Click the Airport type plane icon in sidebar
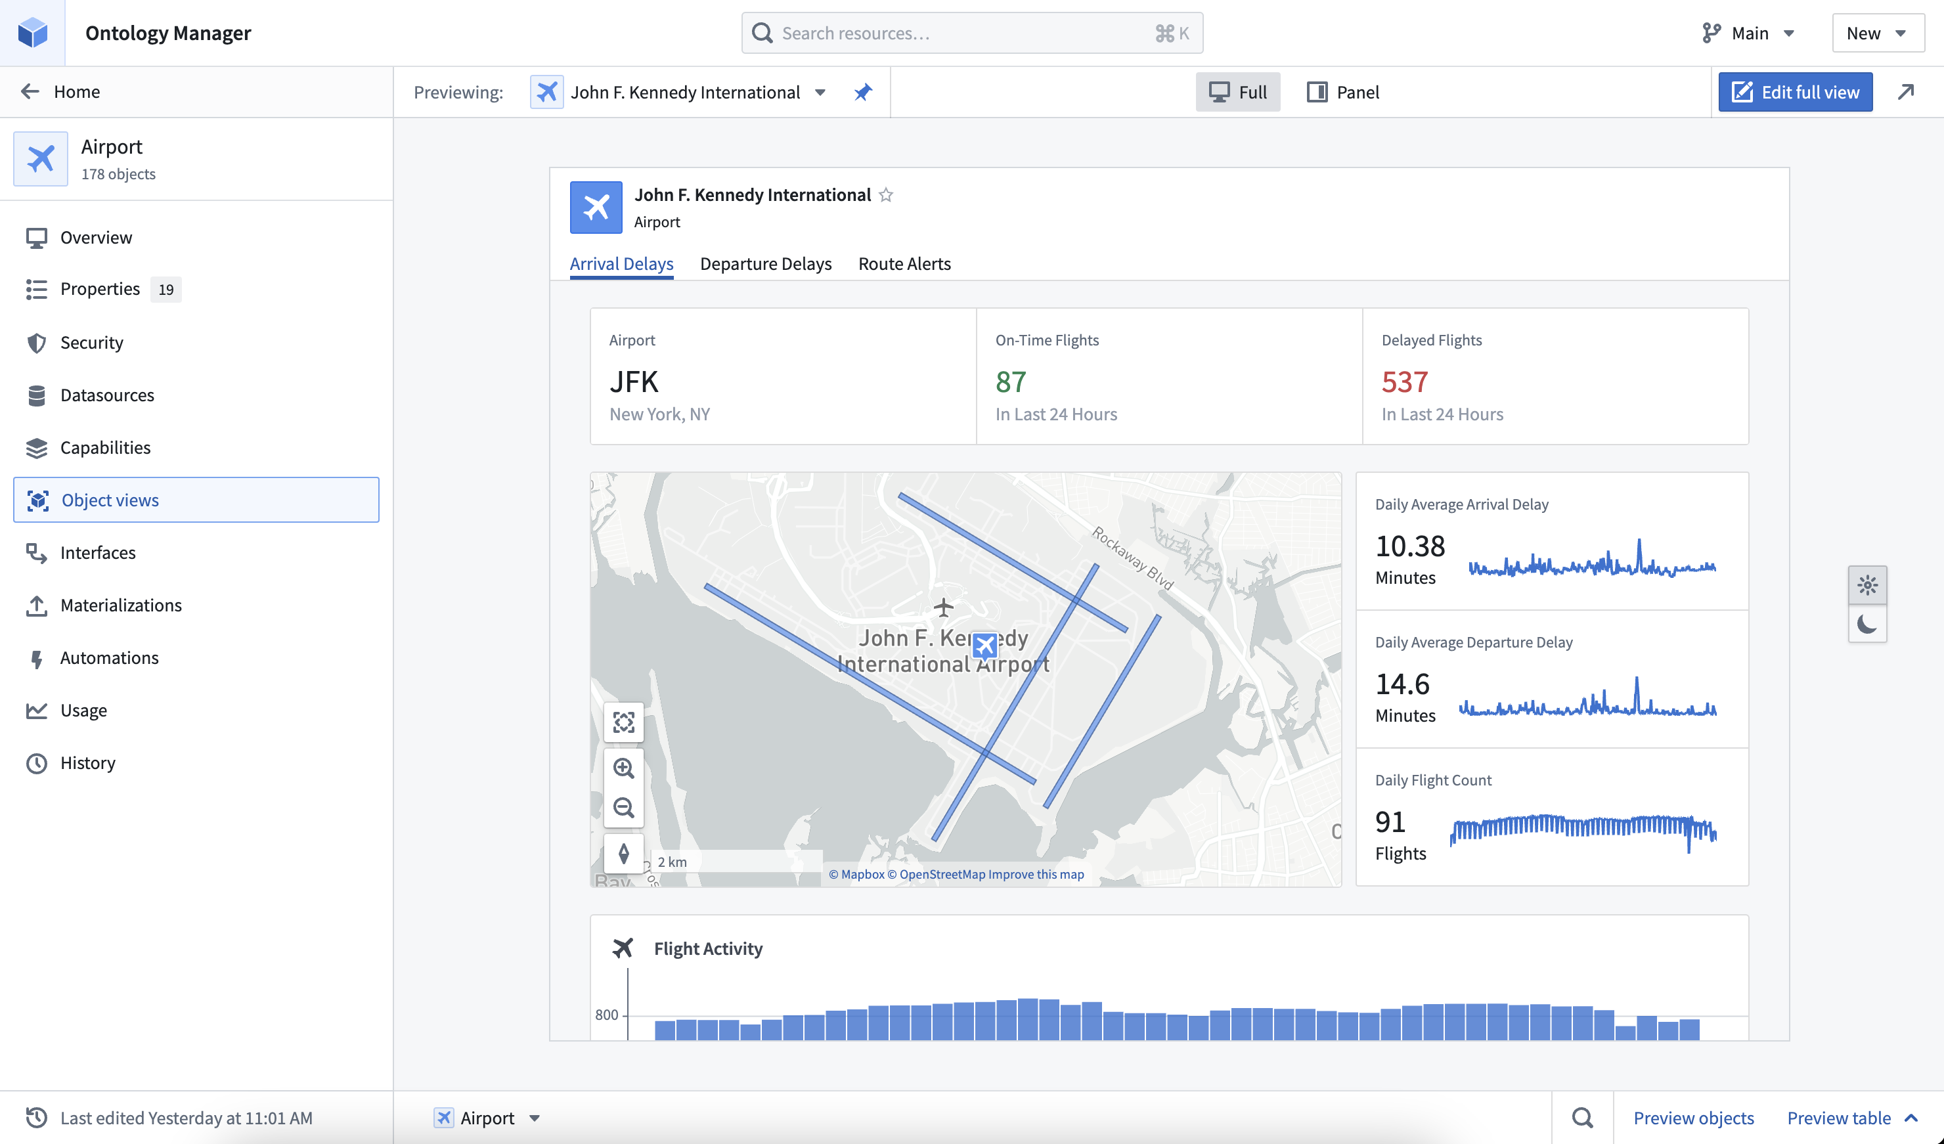1944x1144 pixels. pos(41,159)
